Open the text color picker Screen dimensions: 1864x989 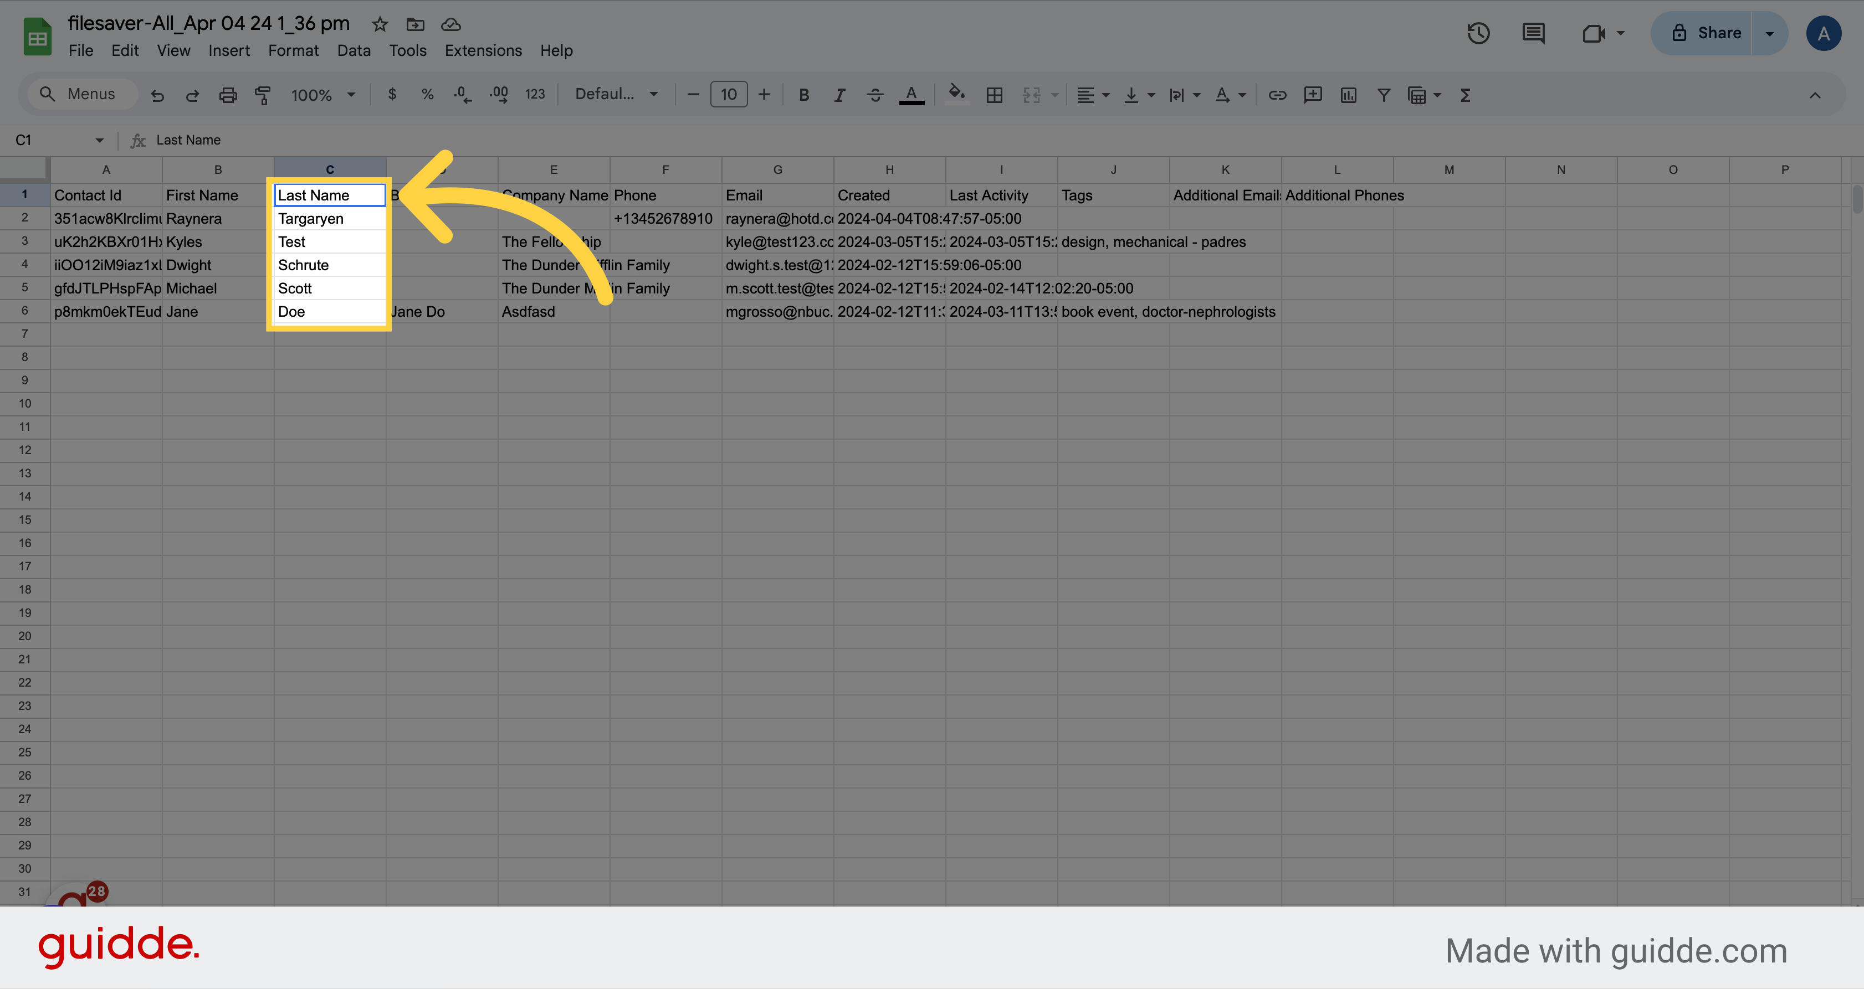911,95
